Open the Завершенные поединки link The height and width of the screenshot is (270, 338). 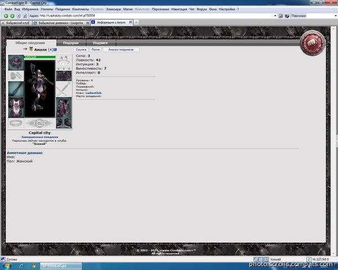tap(39, 137)
